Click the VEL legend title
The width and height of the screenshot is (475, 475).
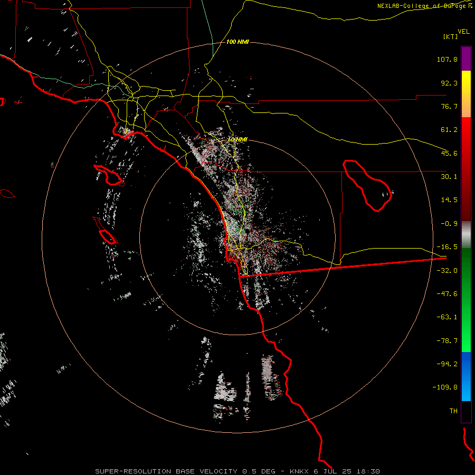[463, 32]
